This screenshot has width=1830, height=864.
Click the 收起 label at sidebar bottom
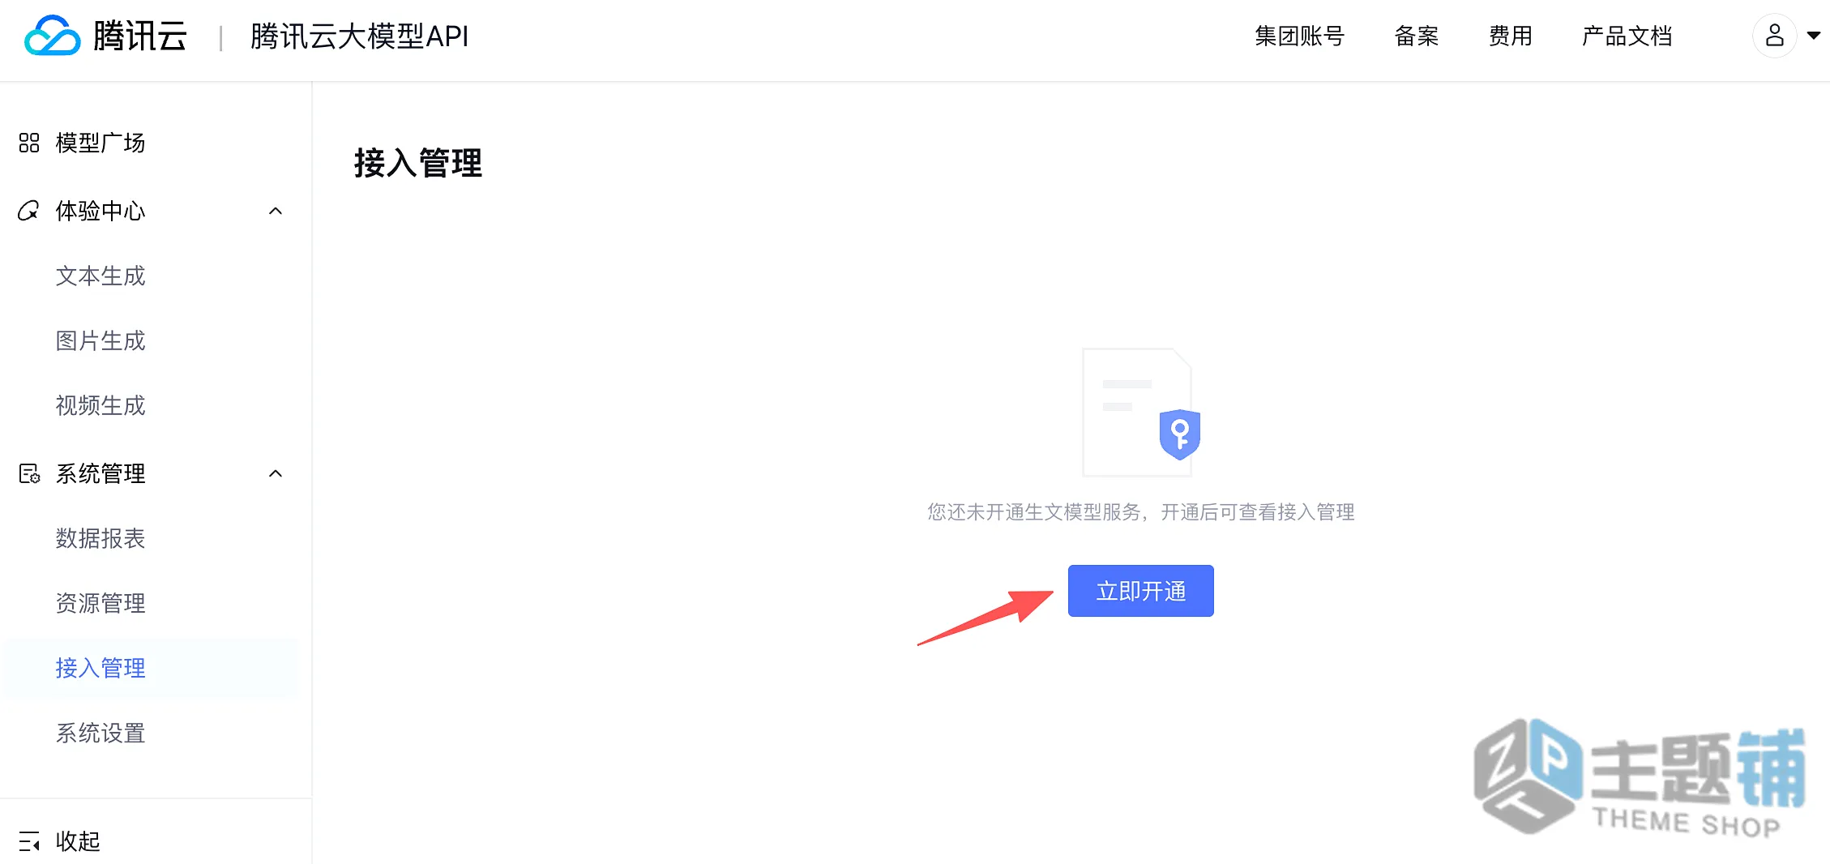coord(78,841)
